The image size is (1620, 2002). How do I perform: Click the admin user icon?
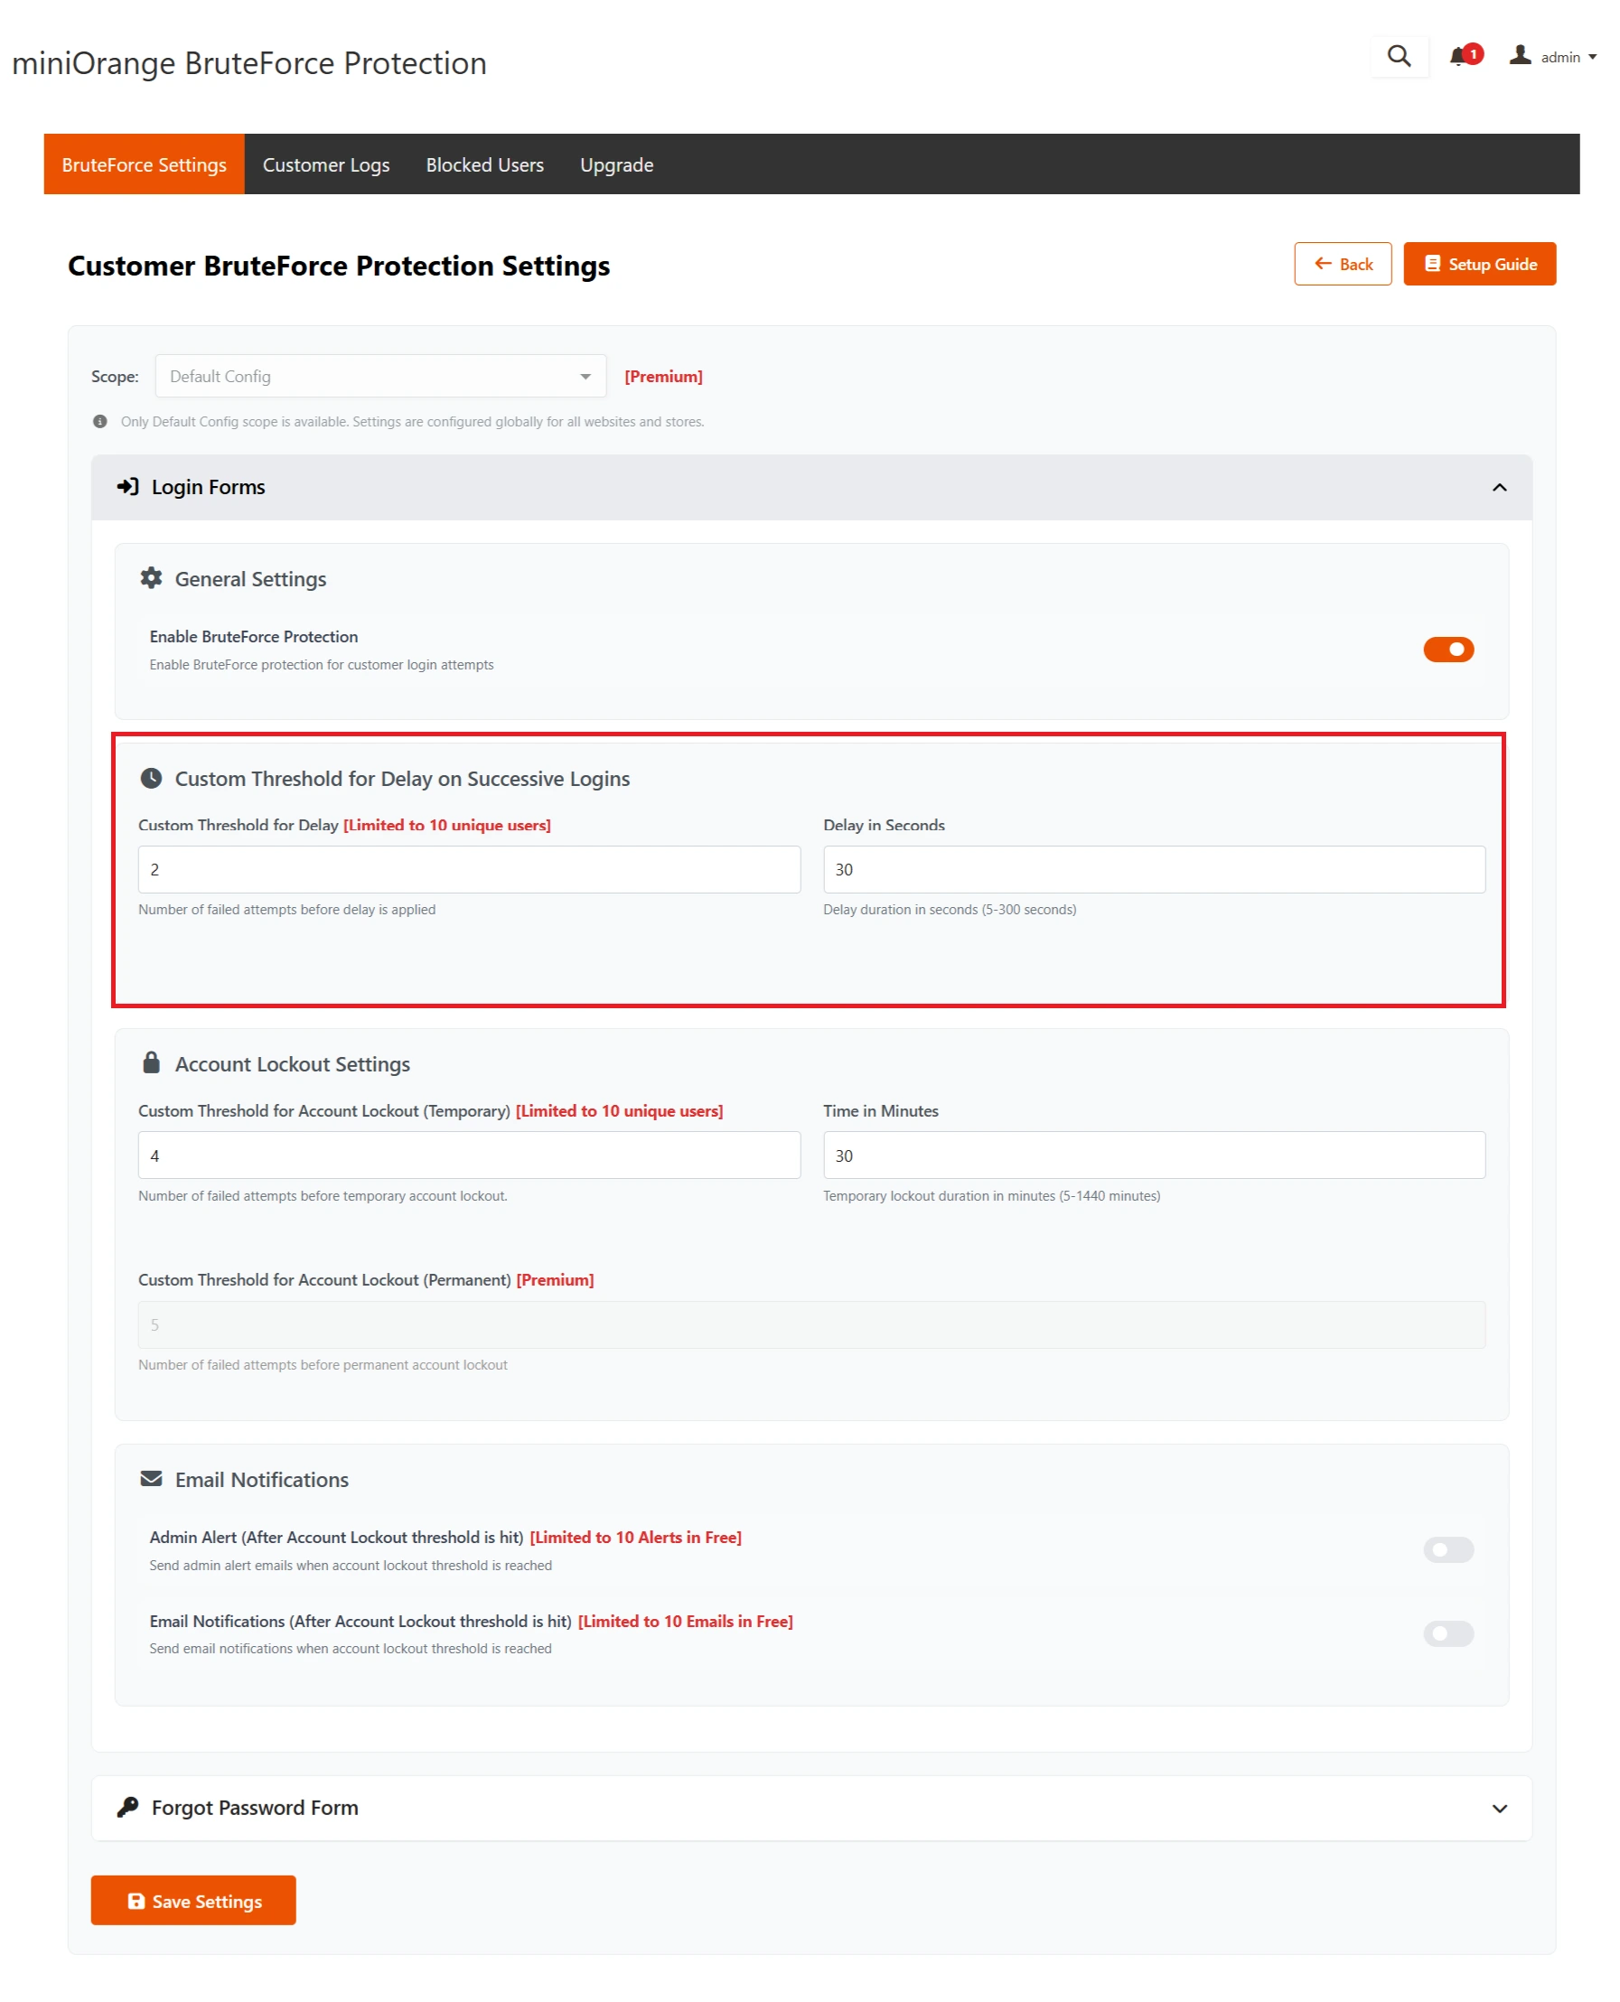[1522, 56]
